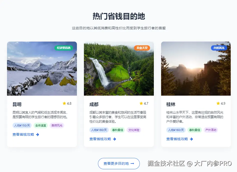Click the star rating icon for 桂林
Screen dimensions: 237x172
coord(218,103)
